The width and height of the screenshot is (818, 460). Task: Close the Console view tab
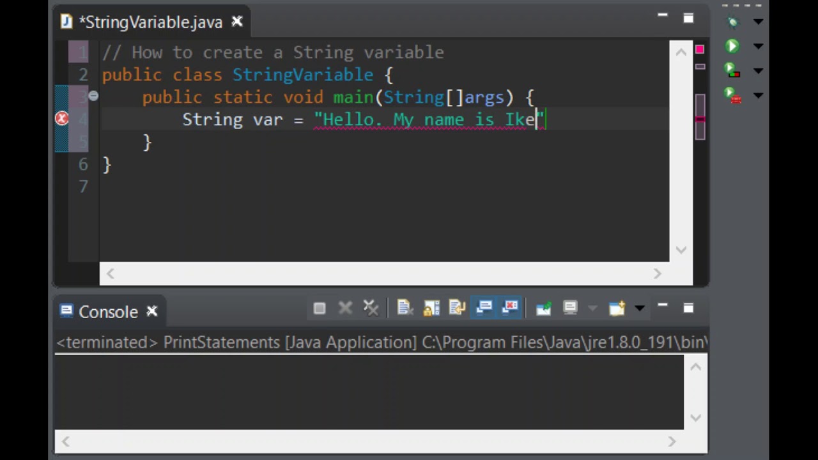click(152, 311)
